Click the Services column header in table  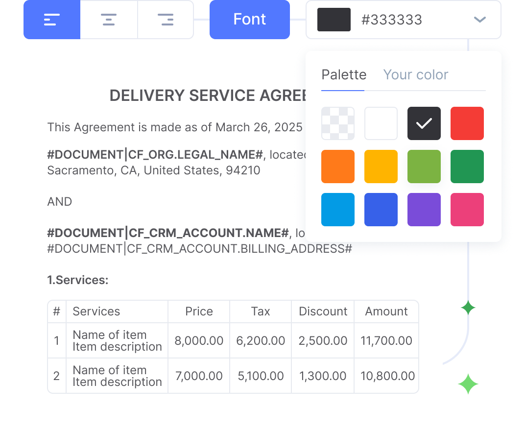click(96, 311)
